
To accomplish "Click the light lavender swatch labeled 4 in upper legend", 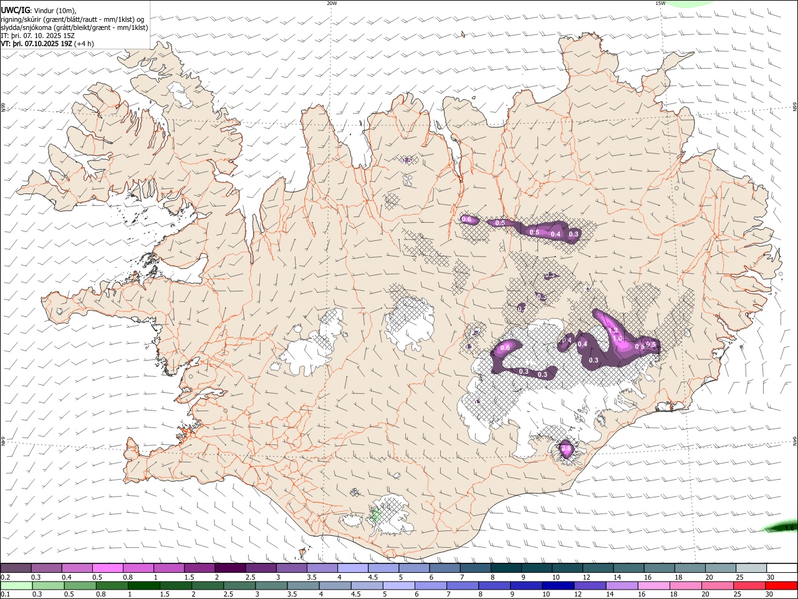I will [x=352, y=568].
